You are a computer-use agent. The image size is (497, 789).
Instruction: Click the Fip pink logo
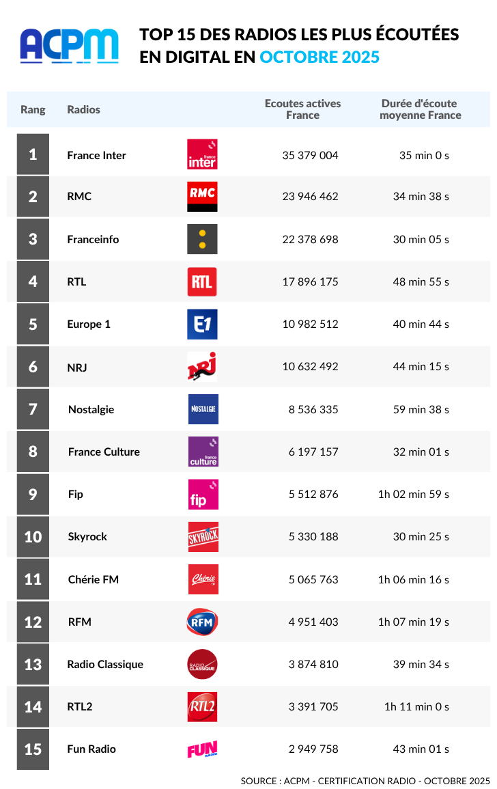click(203, 494)
